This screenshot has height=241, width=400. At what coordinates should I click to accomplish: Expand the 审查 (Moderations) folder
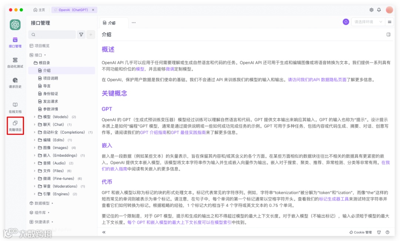pos(34,186)
